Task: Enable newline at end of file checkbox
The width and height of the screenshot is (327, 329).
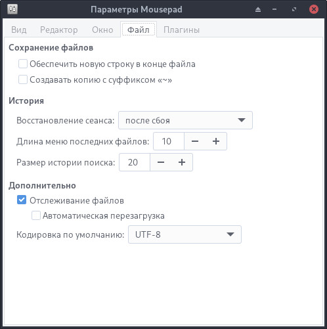Action: tap(23, 64)
